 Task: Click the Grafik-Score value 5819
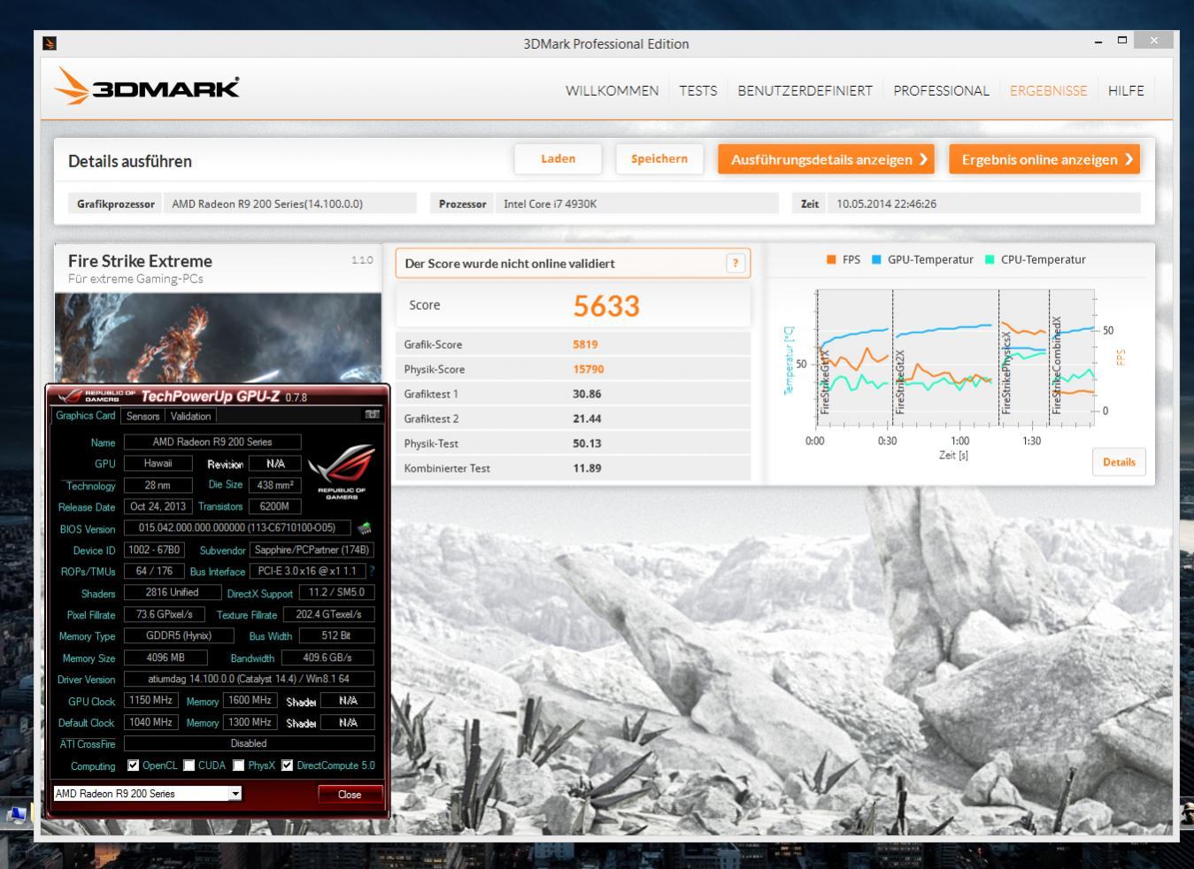585,344
